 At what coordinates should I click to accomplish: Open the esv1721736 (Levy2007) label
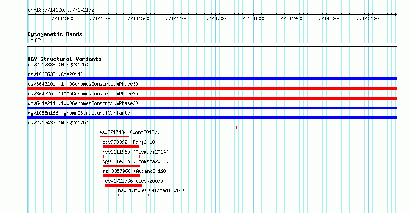tap(134, 181)
